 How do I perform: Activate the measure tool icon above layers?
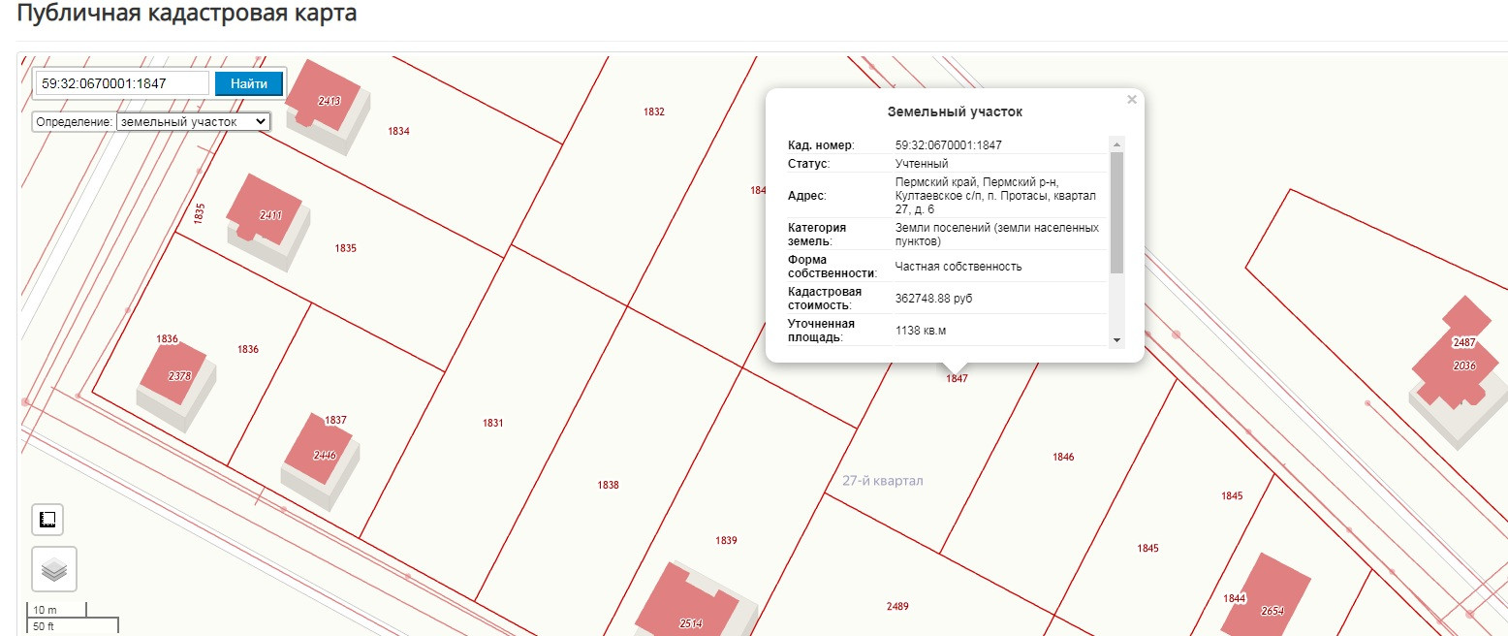coord(47,520)
